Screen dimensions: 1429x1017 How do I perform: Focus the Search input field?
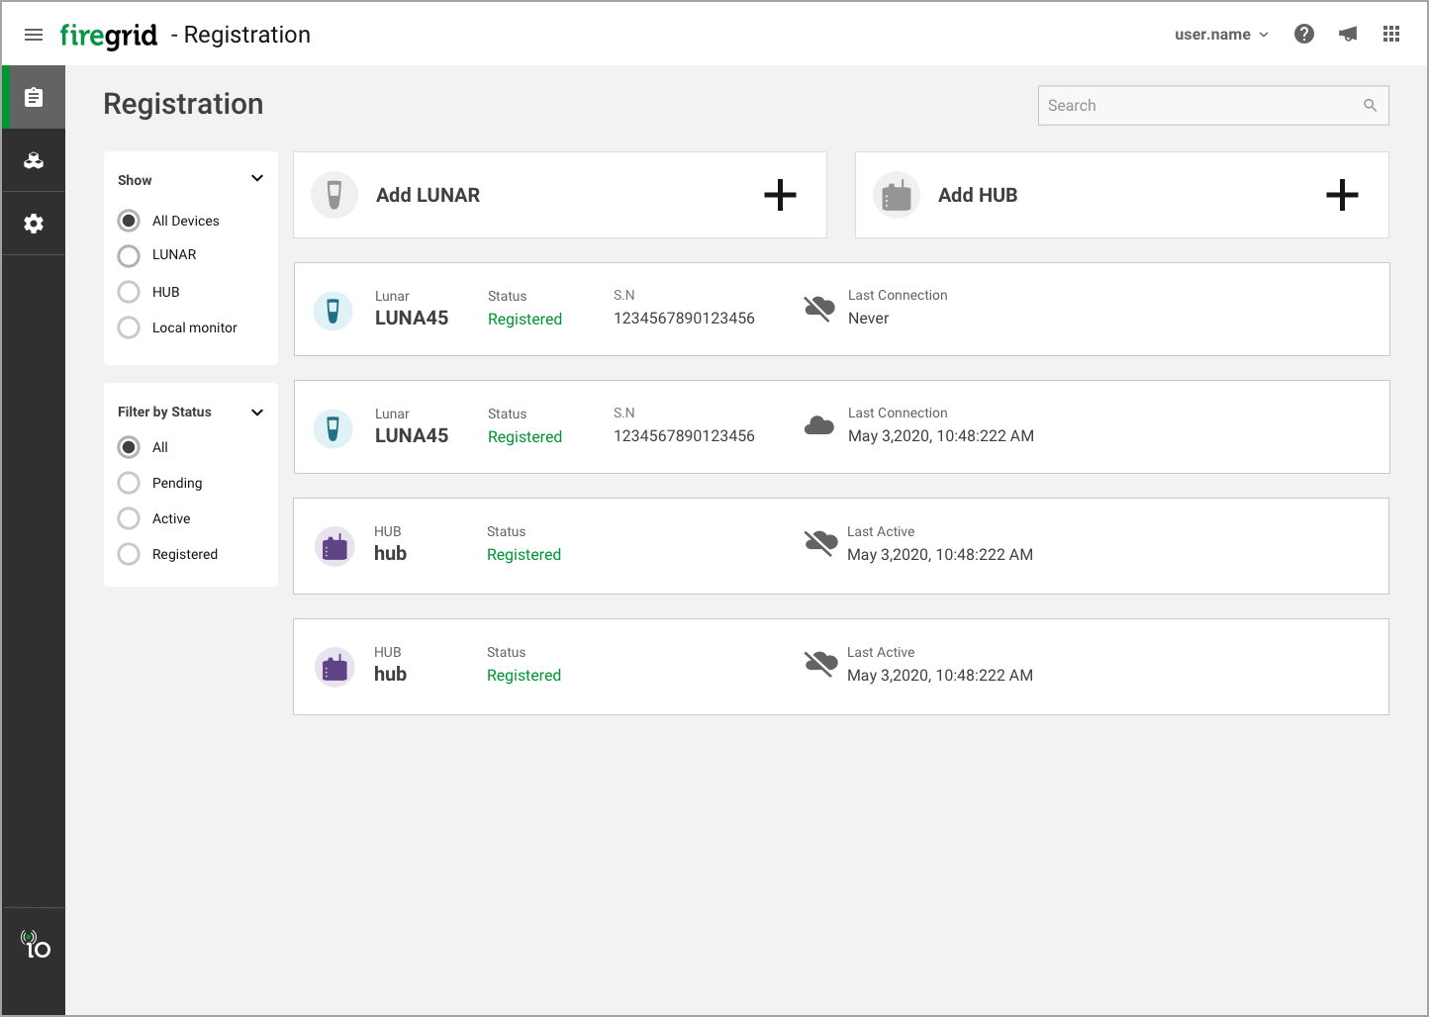coord(1213,106)
